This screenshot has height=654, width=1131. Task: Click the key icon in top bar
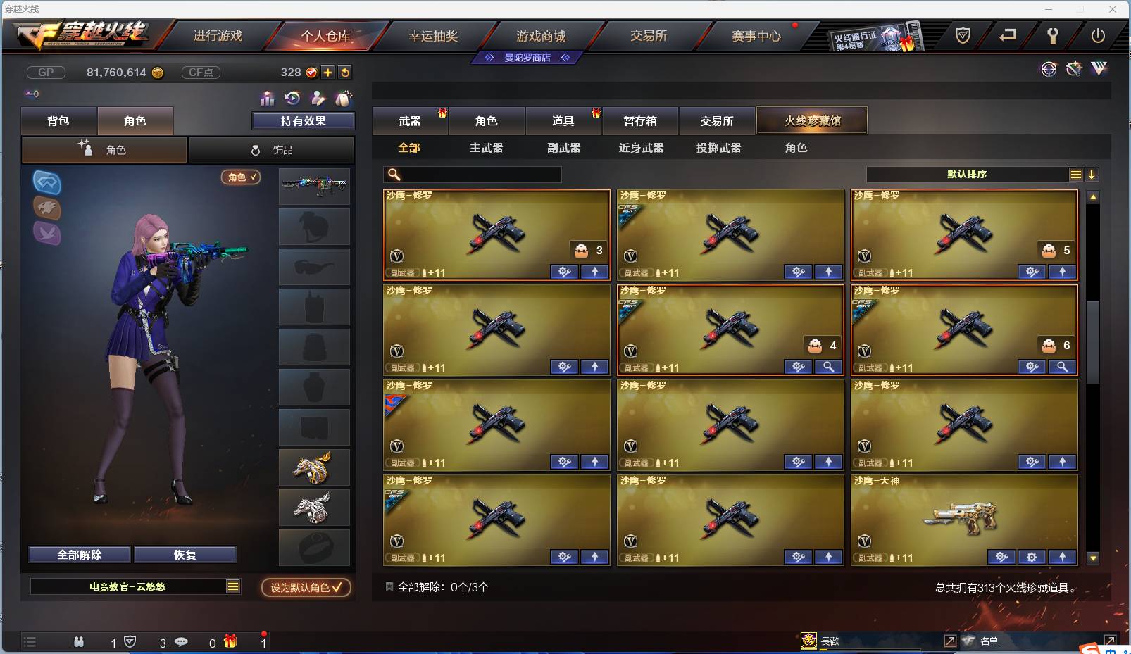pyautogui.click(x=1053, y=36)
